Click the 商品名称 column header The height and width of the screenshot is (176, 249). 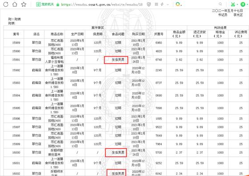57,34
